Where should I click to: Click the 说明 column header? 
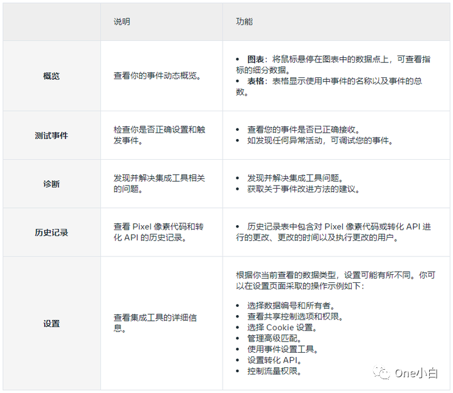pos(121,21)
